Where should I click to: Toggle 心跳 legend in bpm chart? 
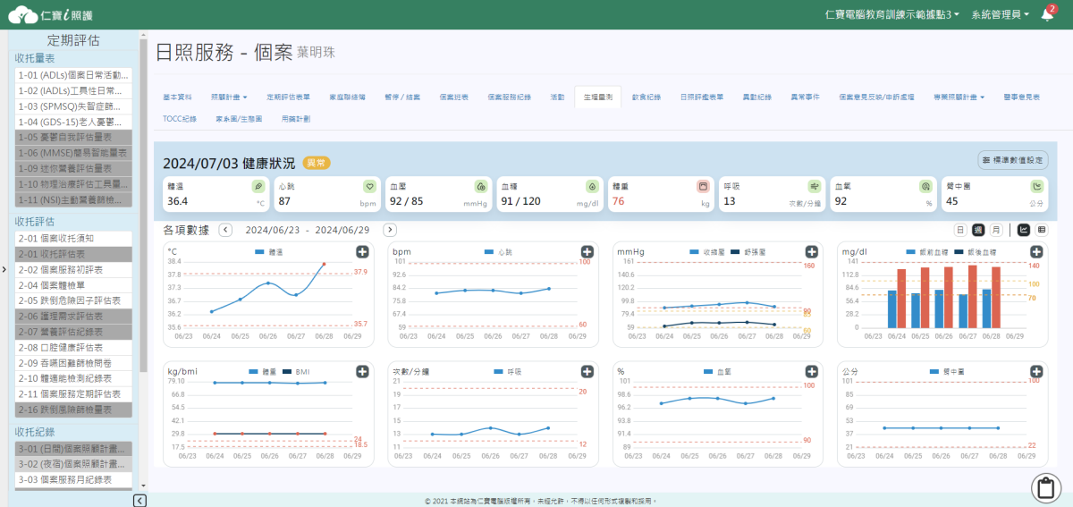500,253
